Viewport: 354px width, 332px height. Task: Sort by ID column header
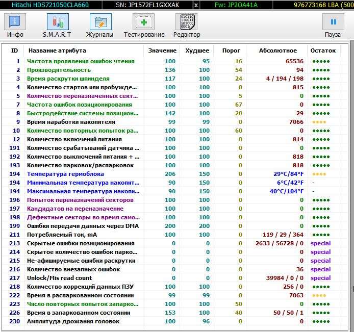pos(14,50)
